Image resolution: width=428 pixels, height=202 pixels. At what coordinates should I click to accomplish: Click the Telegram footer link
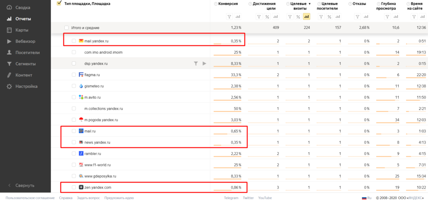click(231, 198)
